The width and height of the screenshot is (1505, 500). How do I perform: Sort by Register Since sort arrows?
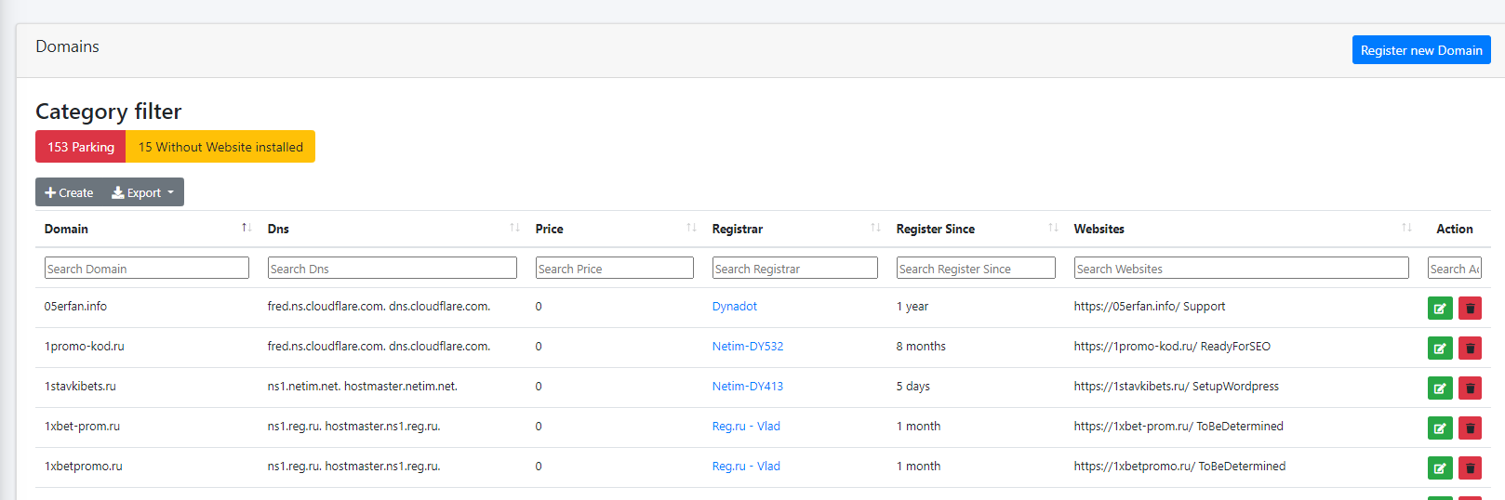pyautogui.click(x=1053, y=228)
